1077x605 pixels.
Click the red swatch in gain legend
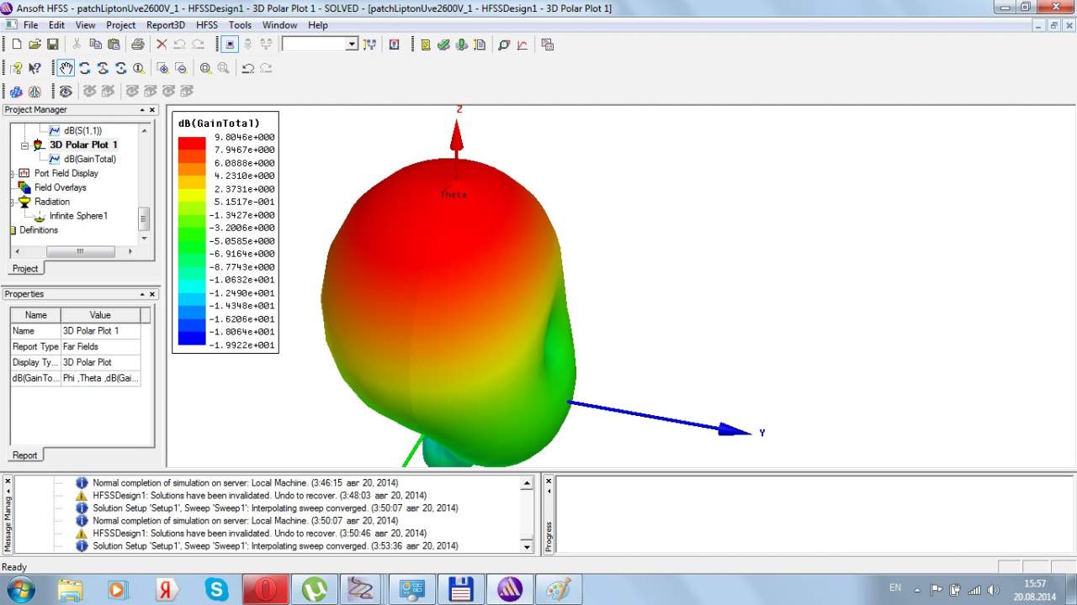coord(191,143)
